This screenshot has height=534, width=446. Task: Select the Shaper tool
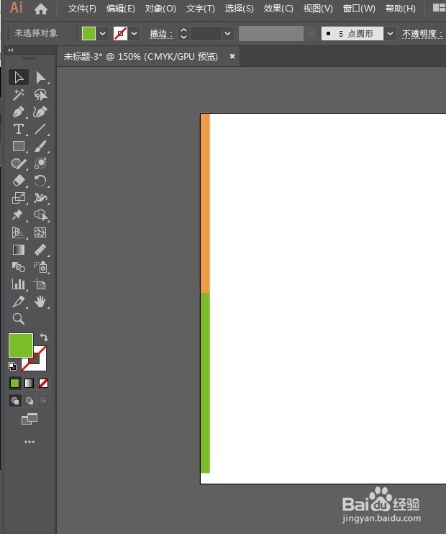pyautogui.click(x=19, y=164)
